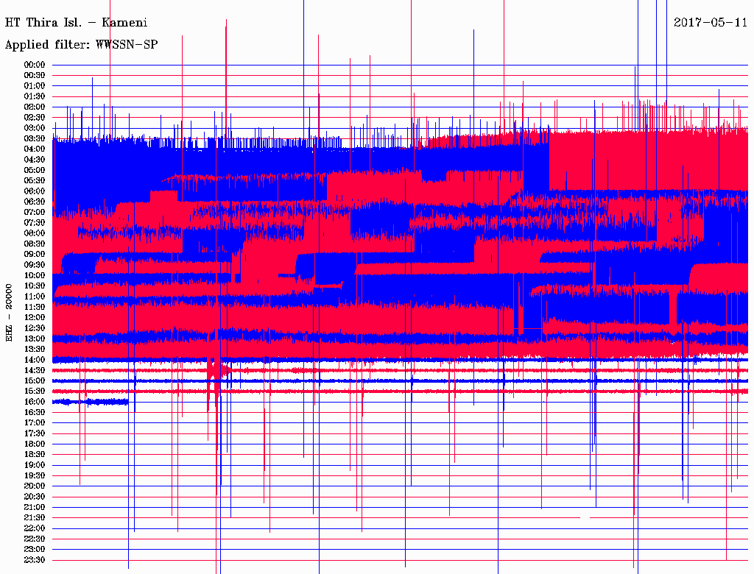Click the vertical axis label 'EHZ – 20000'
Viewport: 754px width, 574px height.
click(x=9, y=313)
